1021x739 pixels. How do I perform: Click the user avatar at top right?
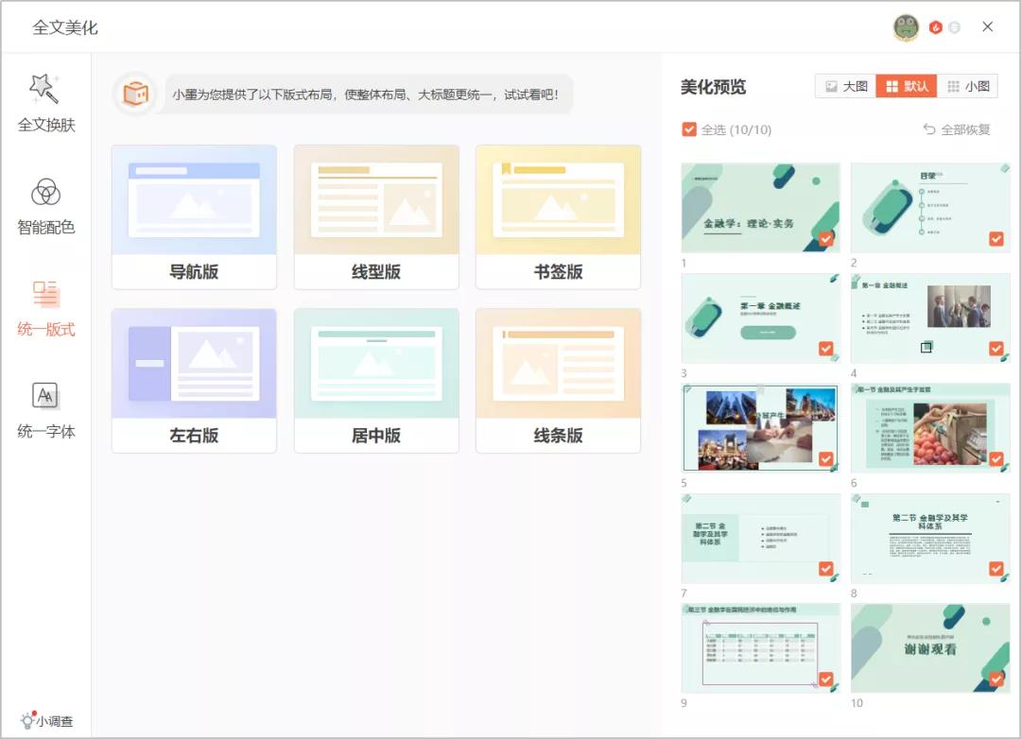point(905,27)
